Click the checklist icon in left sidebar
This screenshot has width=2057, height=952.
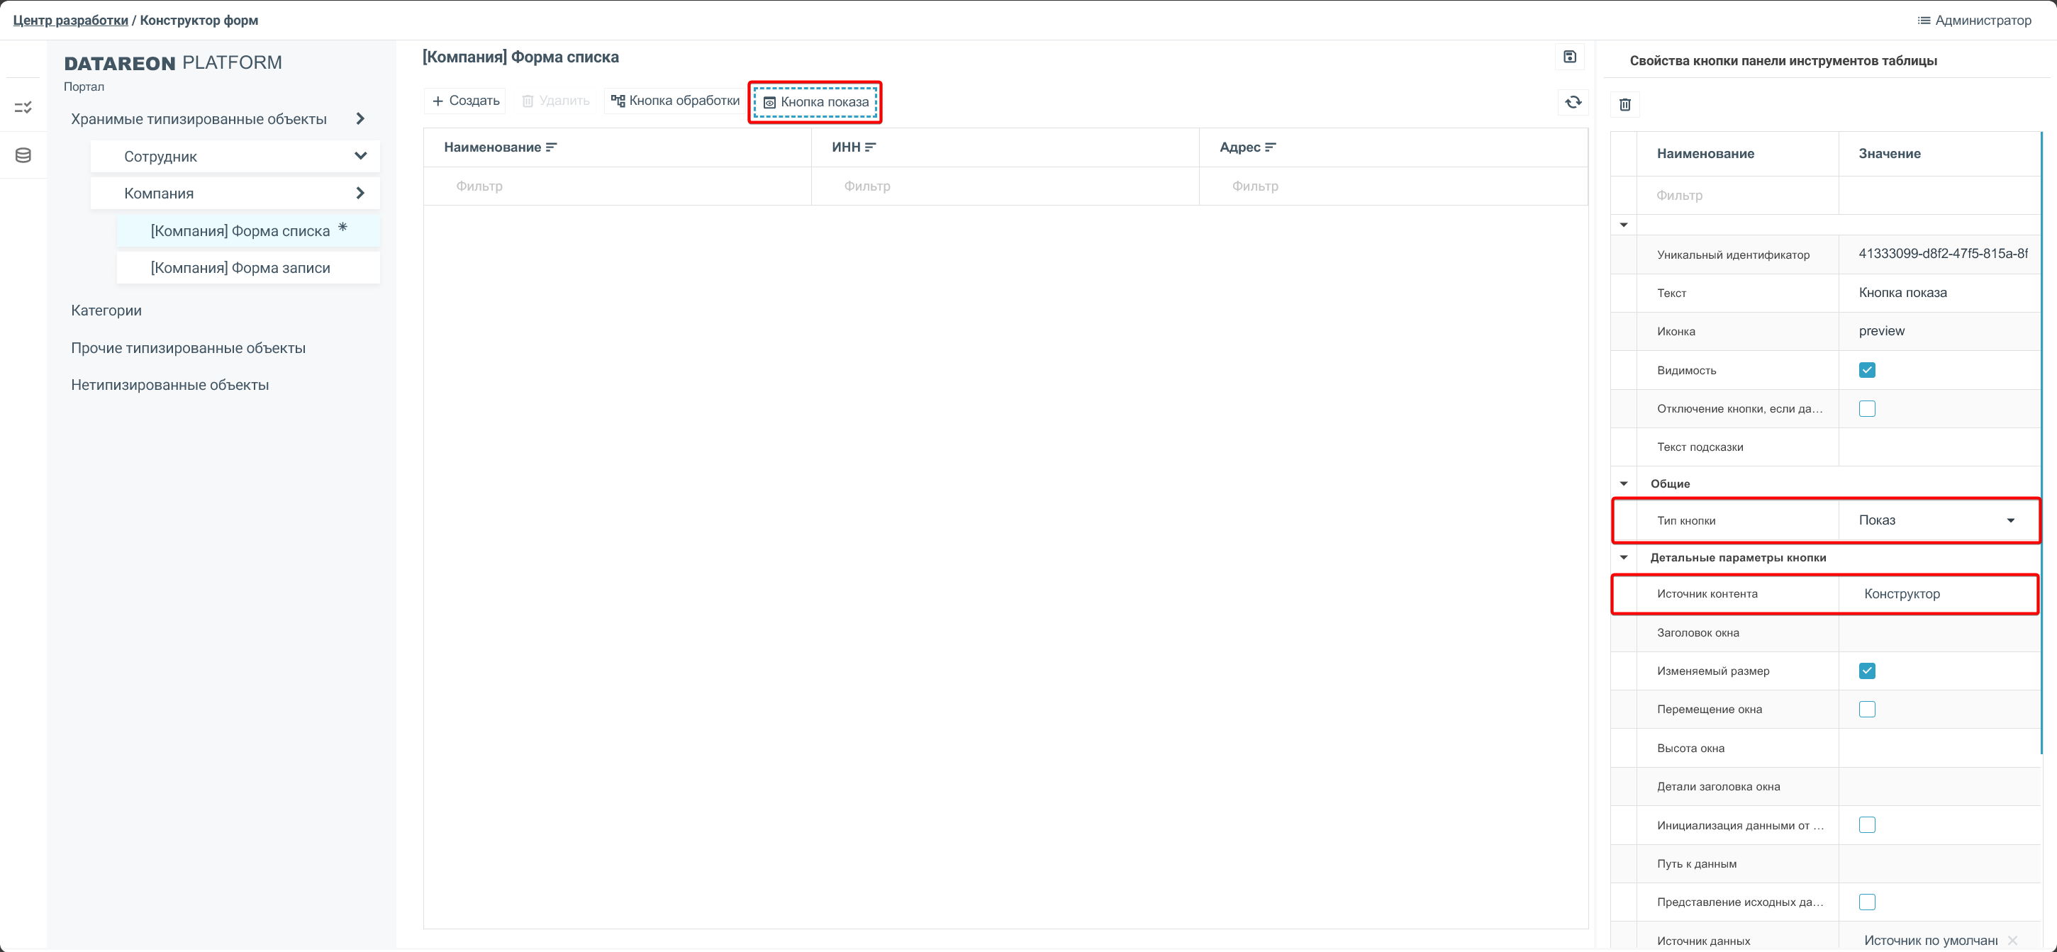point(23,107)
